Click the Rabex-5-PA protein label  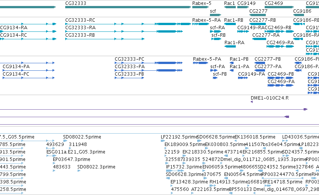click(207, 59)
